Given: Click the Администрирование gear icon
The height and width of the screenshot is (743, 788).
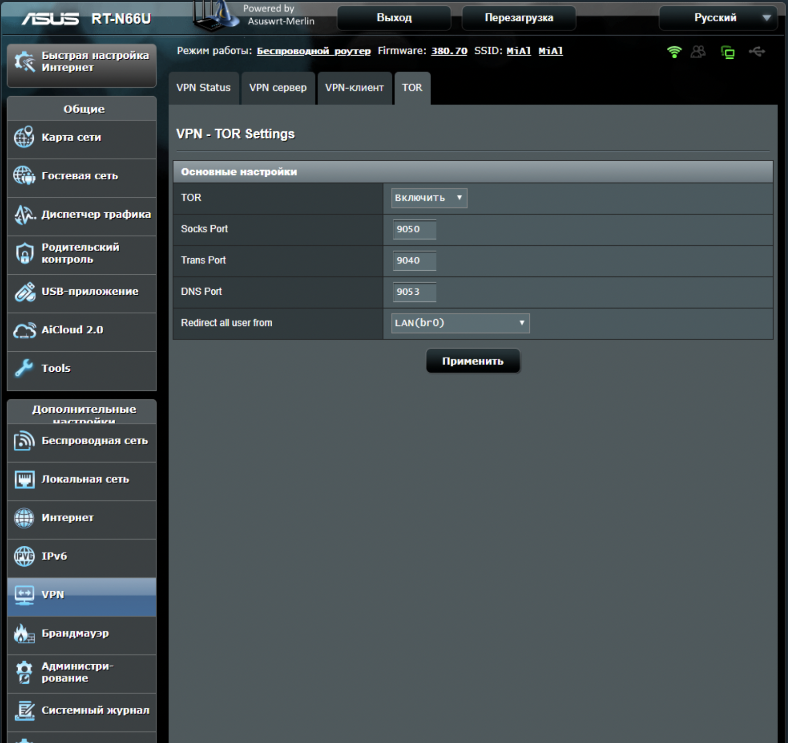Looking at the screenshot, I should coord(24,672).
